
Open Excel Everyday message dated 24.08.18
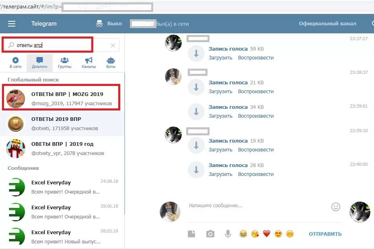[62, 187]
